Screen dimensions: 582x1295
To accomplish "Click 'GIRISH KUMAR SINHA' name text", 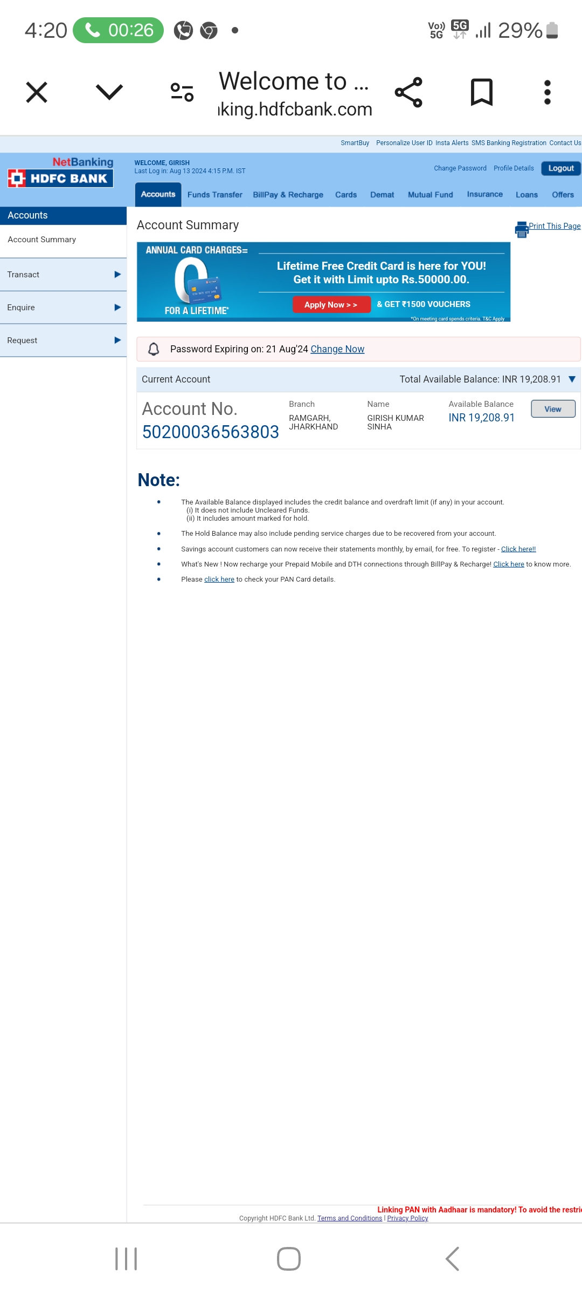I will pyautogui.click(x=396, y=422).
